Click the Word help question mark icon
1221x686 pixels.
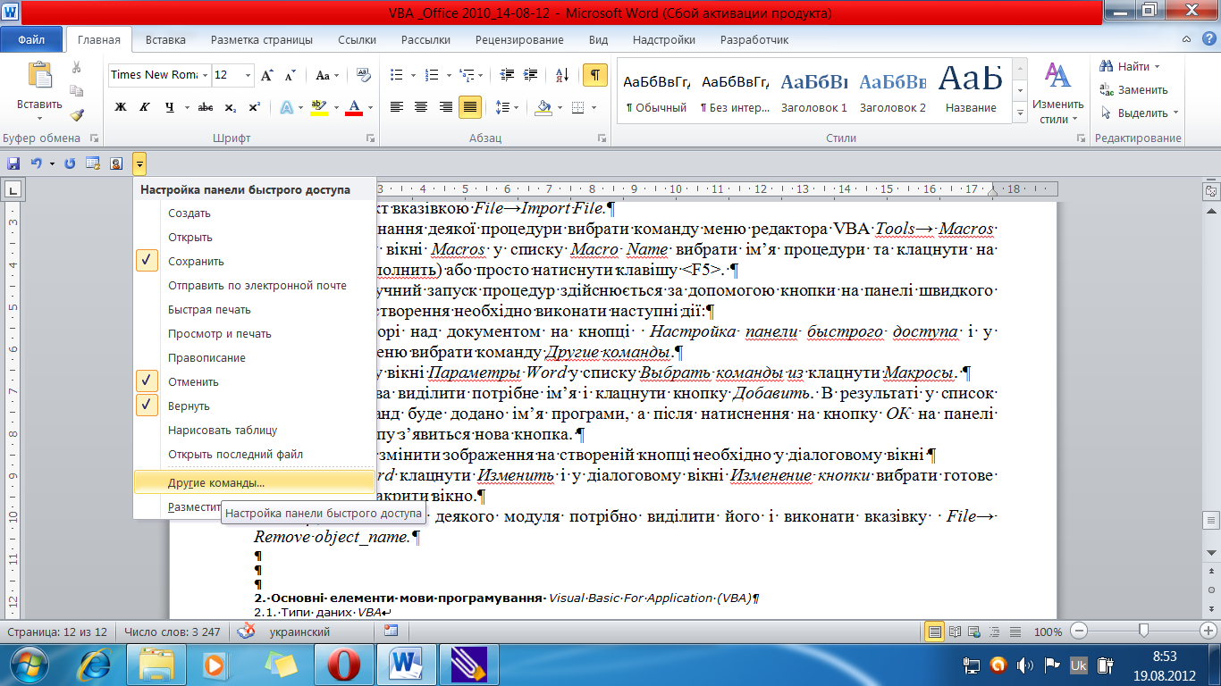click(x=1208, y=40)
